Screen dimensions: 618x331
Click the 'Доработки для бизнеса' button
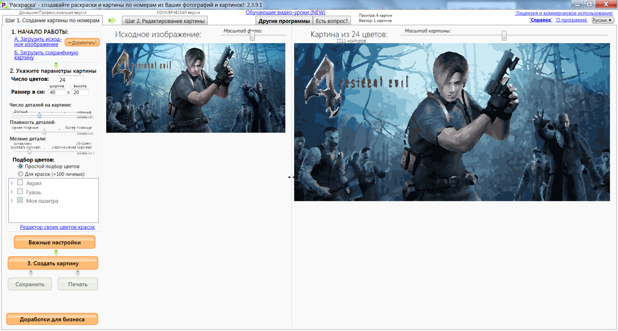click(x=52, y=320)
